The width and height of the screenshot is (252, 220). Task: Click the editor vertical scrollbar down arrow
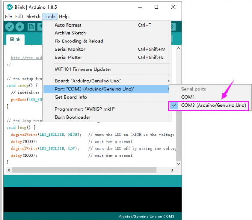178,164
